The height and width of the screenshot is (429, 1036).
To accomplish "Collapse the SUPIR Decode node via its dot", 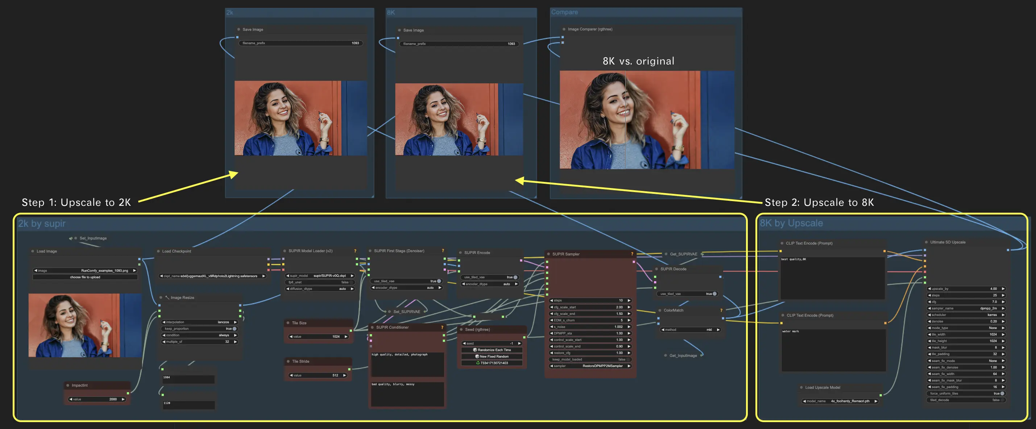I will [656, 269].
